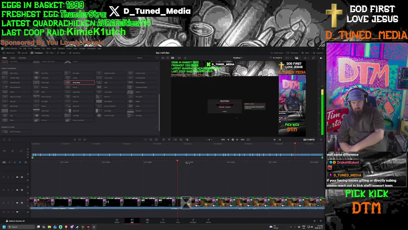Open the Media Pool panel

pyautogui.click(x=9, y=53)
